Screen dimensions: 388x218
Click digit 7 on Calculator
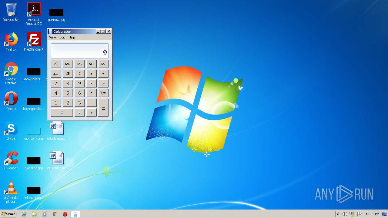tap(56, 83)
